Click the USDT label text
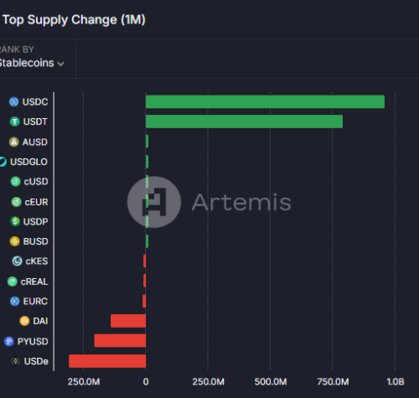This screenshot has height=398, width=419. pyautogui.click(x=35, y=121)
